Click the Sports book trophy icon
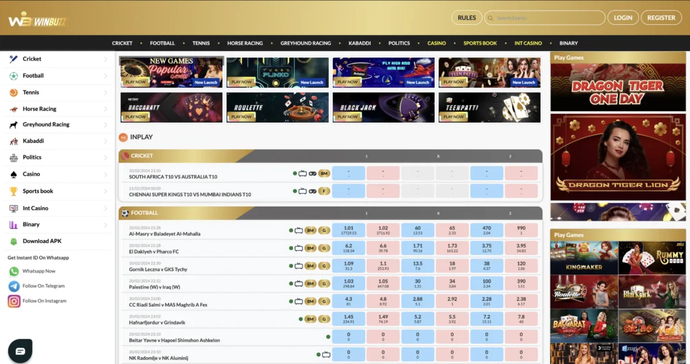This screenshot has height=364, width=690. click(x=13, y=191)
